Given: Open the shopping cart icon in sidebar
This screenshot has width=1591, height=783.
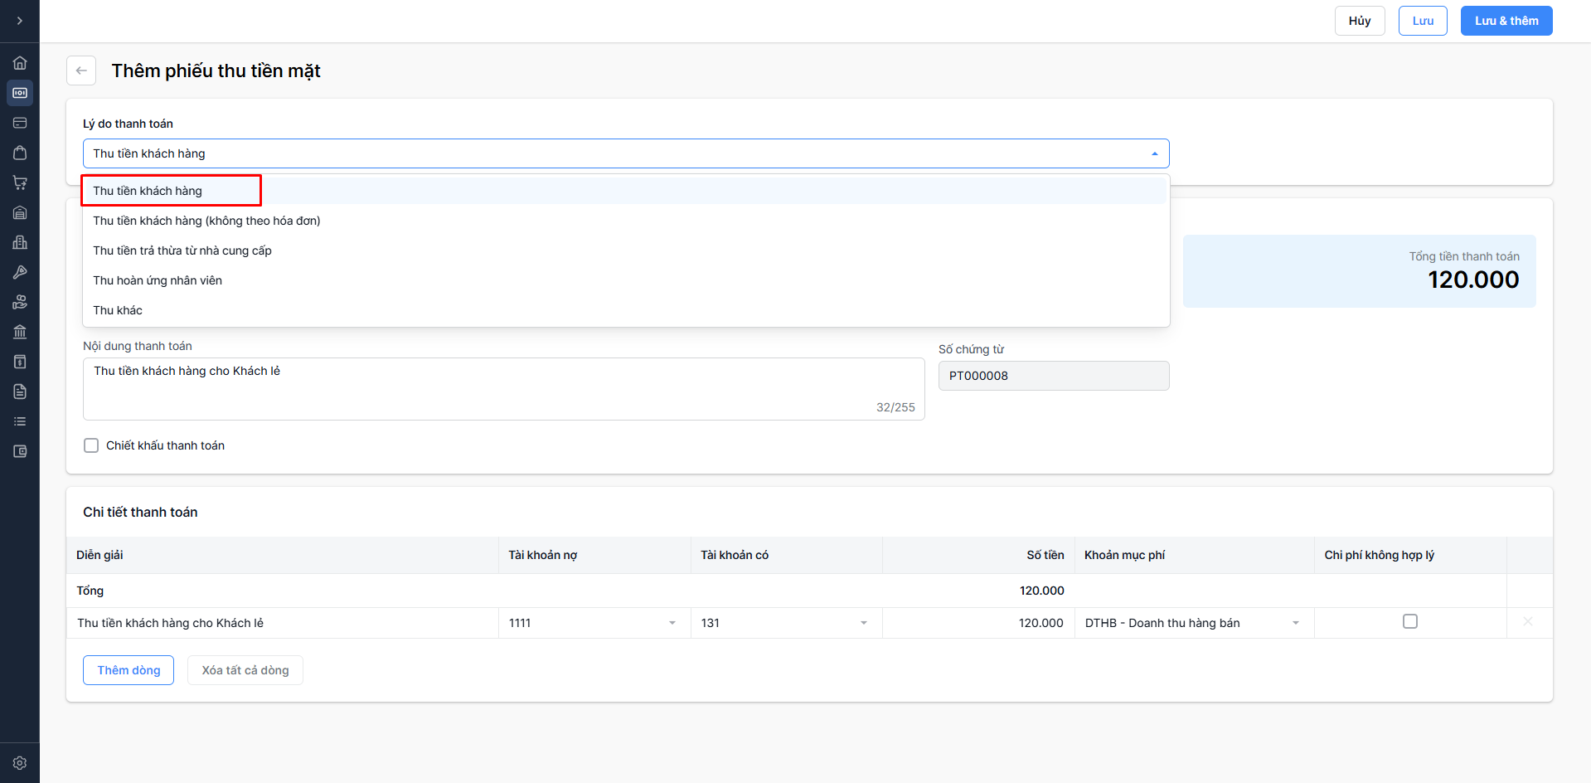Looking at the screenshot, I should (20, 182).
